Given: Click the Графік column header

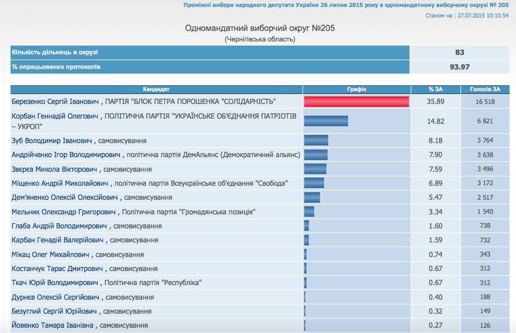Looking at the screenshot, I should point(356,89).
